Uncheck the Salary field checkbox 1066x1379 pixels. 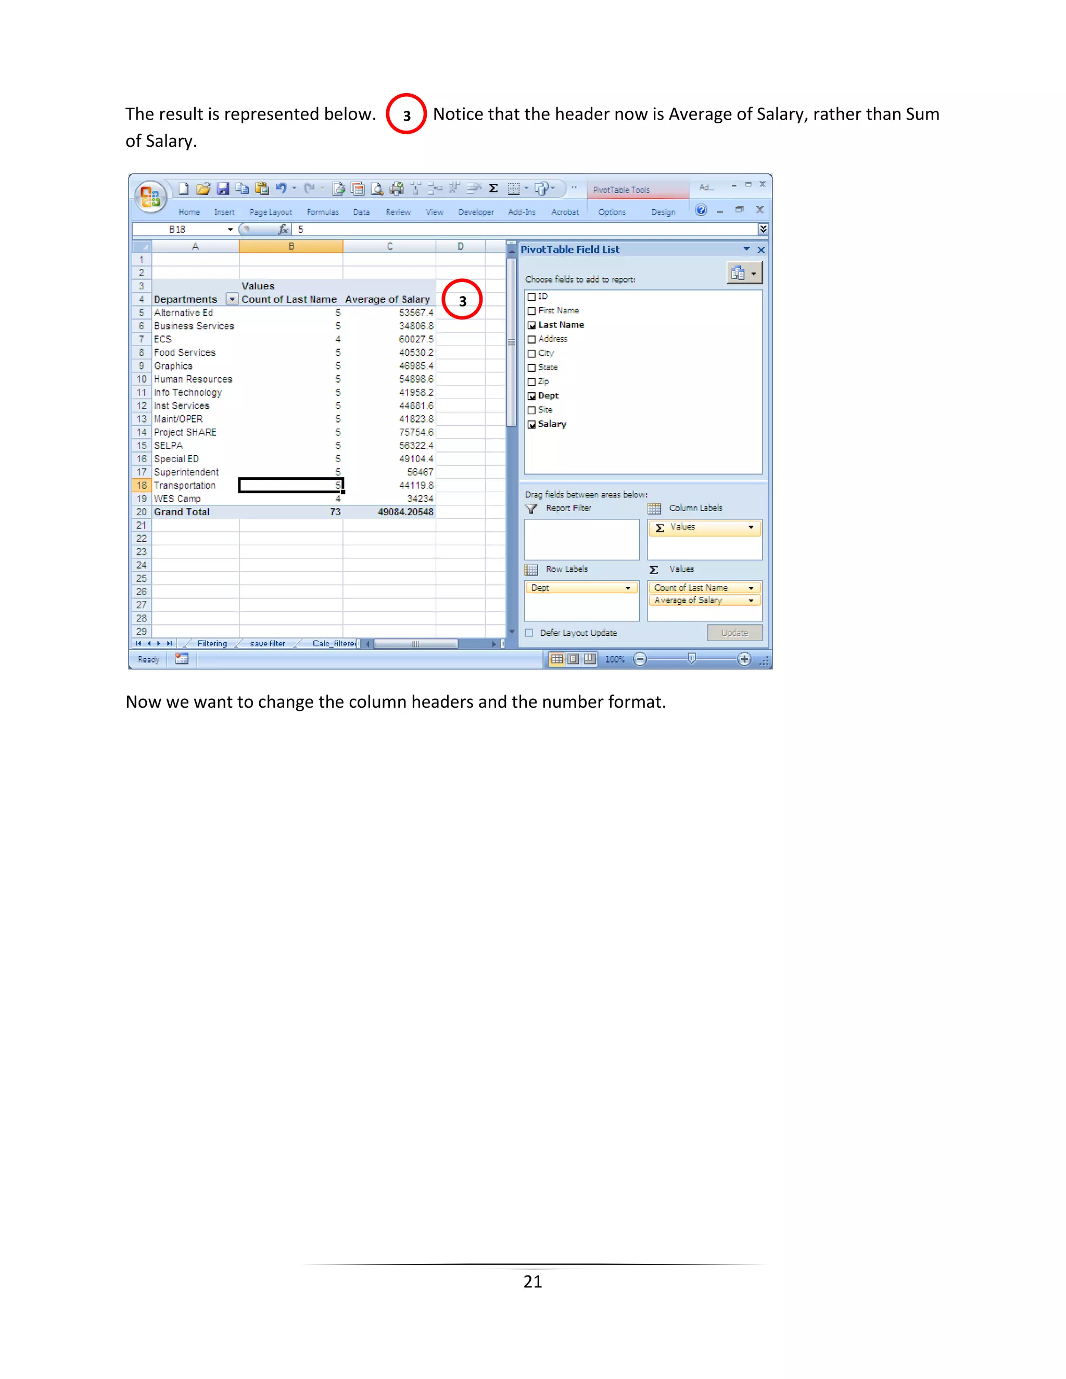click(532, 424)
